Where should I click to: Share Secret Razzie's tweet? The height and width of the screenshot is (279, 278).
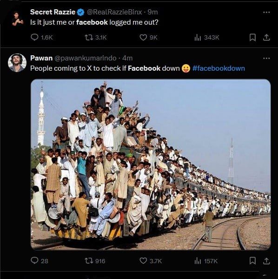[266, 38]
